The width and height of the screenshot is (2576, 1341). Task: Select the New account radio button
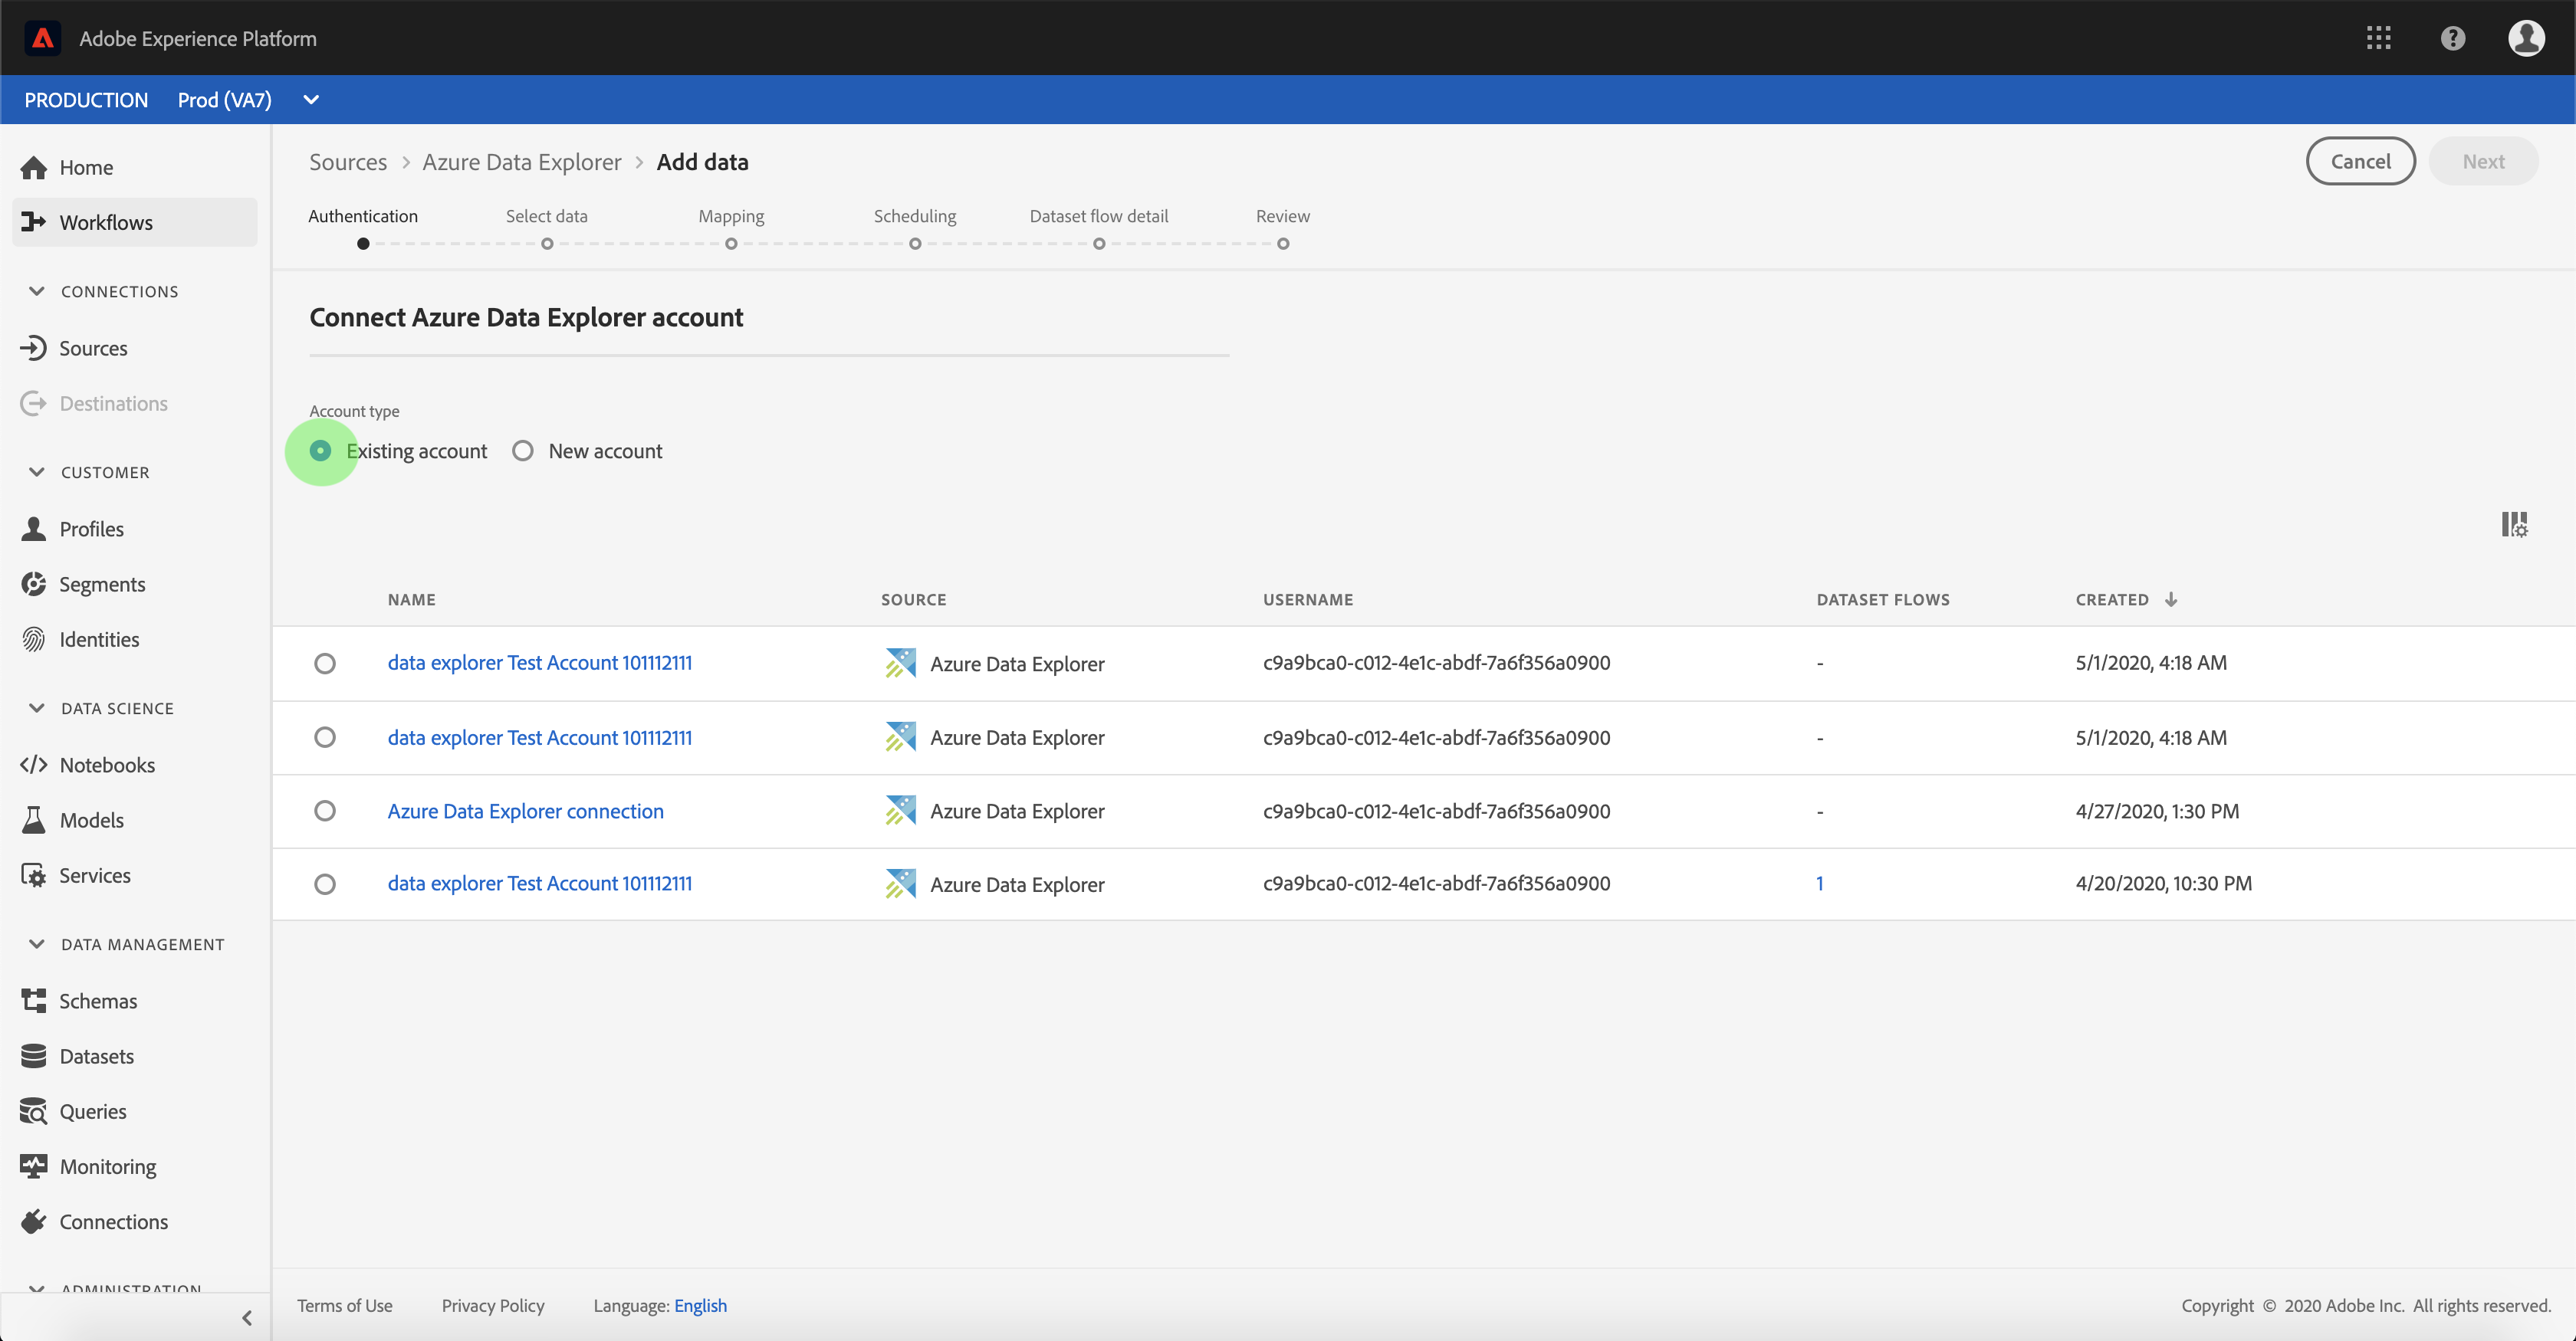pos(523,451)
